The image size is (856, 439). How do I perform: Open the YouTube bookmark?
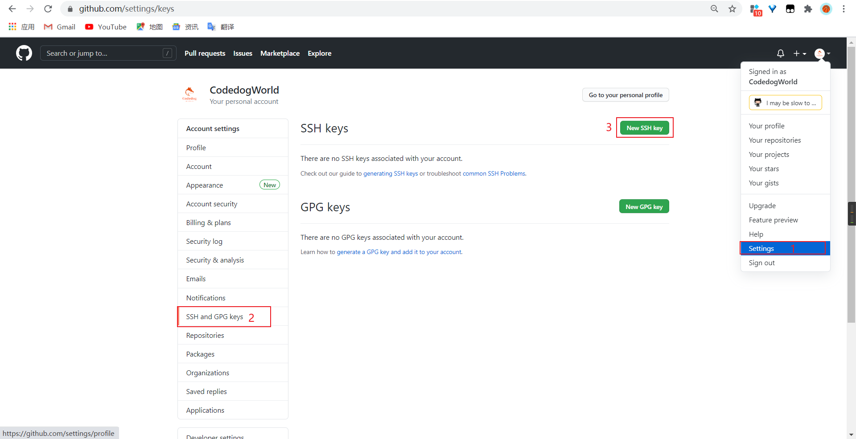pyautogui.click(x=106, y=27)
